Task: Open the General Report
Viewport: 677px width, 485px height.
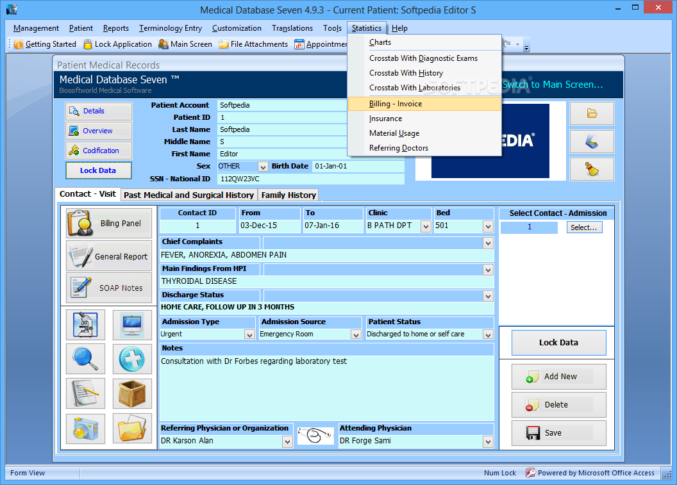Action: click(x=109, y=256)
